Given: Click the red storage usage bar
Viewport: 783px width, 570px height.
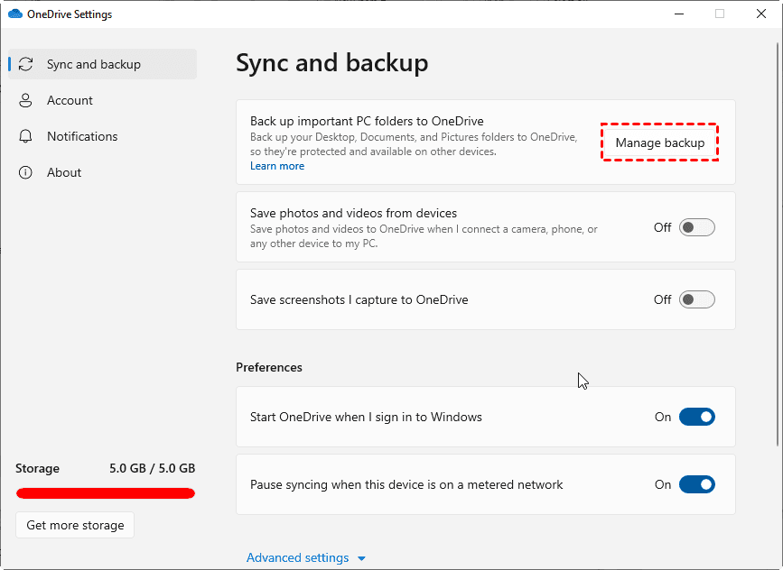Looking at the screenshot, I should [x=105, y=493].
